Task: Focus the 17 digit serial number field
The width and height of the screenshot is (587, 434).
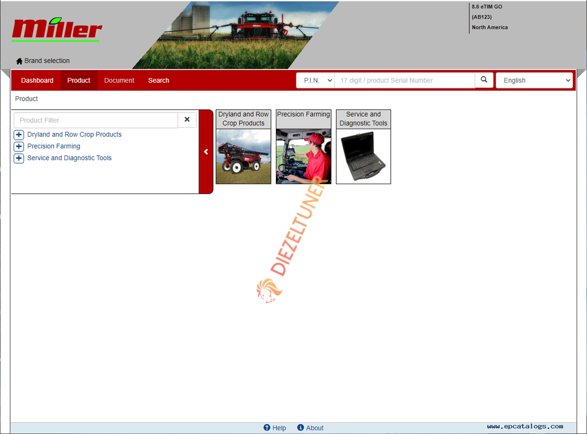Action: pos(405,80)
